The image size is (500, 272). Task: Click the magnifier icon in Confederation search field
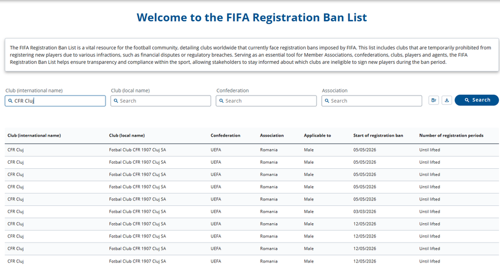tap(221, 101)
